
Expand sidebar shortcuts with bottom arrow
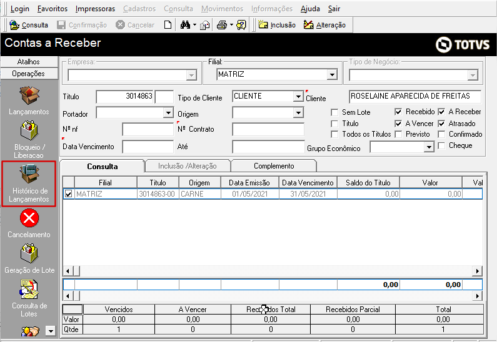click(51, 331)
